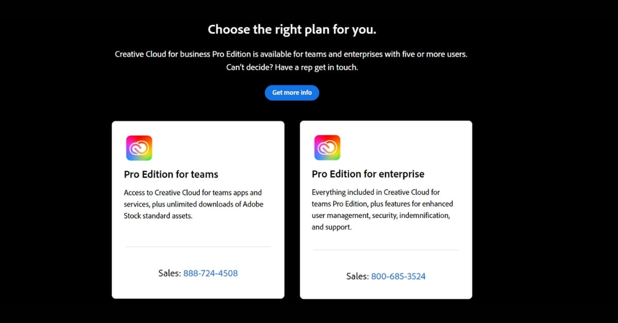
Task: Click the word indemnification in the enterprise description
Action: click(425, 216)
